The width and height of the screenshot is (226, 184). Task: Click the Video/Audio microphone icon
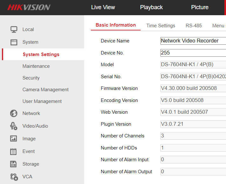14,126
